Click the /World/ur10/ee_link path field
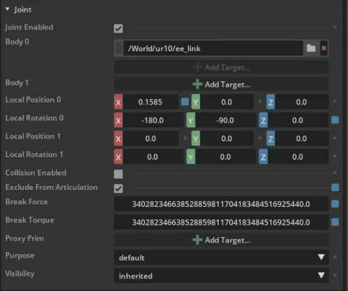Screen dimensions: 348x291 point(213,48)
